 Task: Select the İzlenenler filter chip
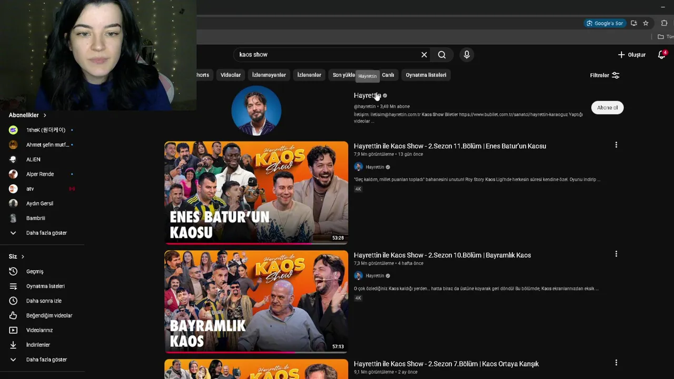coord(309,75)
